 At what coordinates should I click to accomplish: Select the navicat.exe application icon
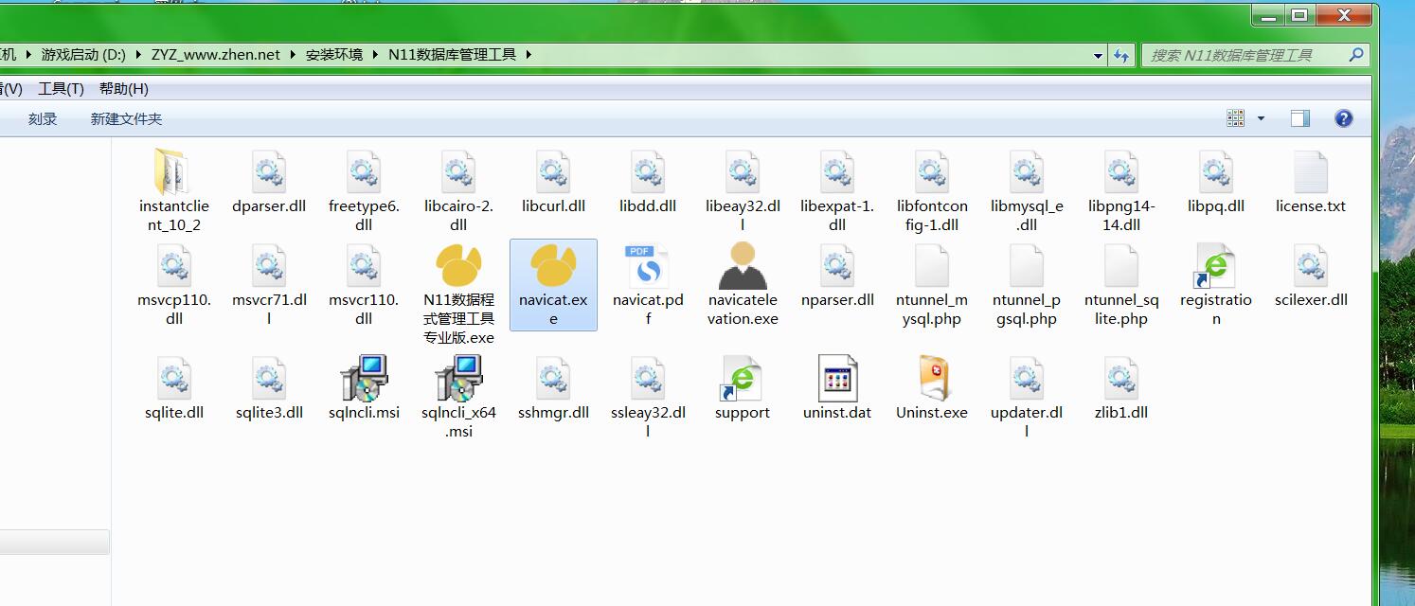pyautogui.click(x=553, y=268)
